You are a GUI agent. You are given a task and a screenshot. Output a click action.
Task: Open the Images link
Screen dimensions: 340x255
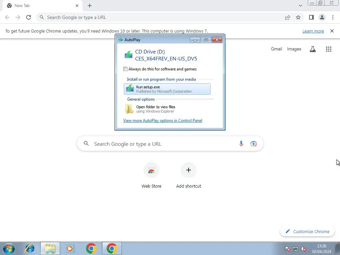[x=294, y=49]
